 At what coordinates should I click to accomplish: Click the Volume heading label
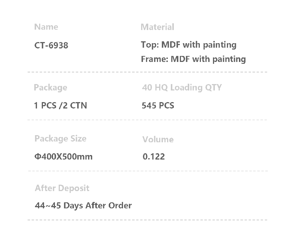[158, 139]
